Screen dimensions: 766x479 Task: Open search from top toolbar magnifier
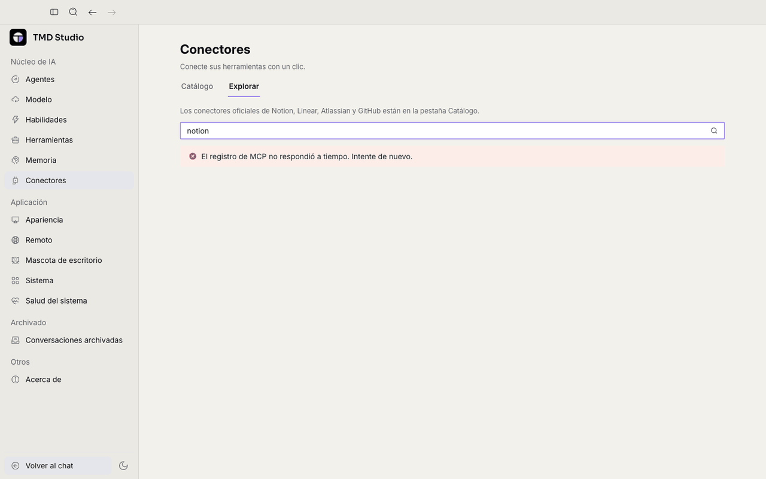(73, 12)
